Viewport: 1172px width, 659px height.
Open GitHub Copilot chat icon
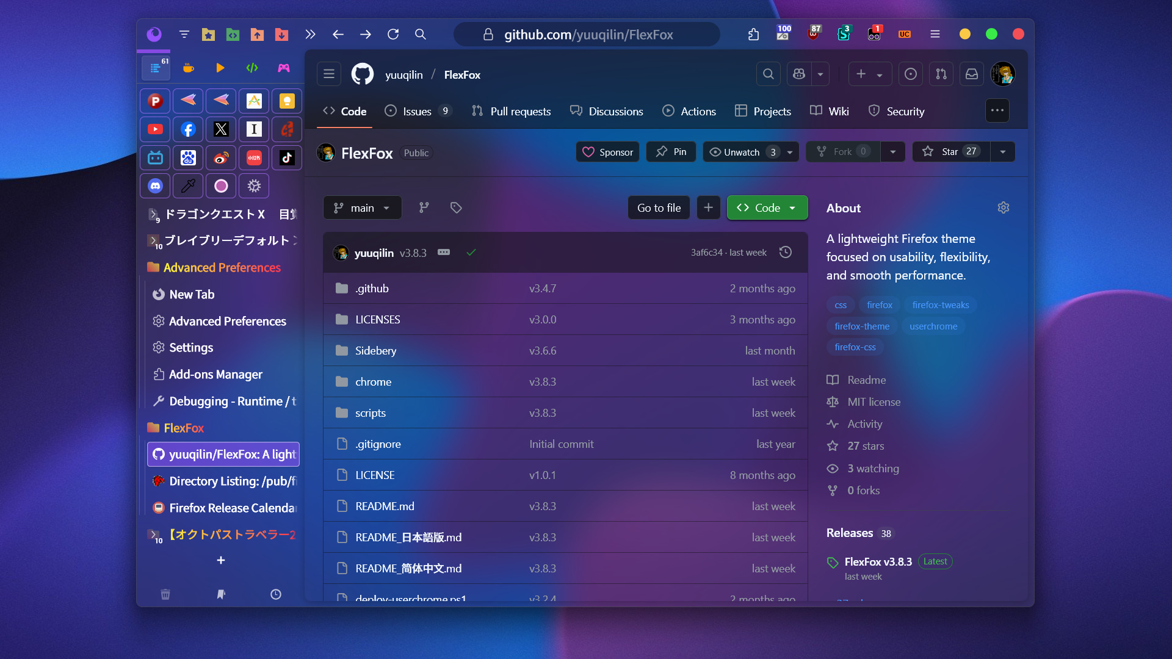[798, 74]
